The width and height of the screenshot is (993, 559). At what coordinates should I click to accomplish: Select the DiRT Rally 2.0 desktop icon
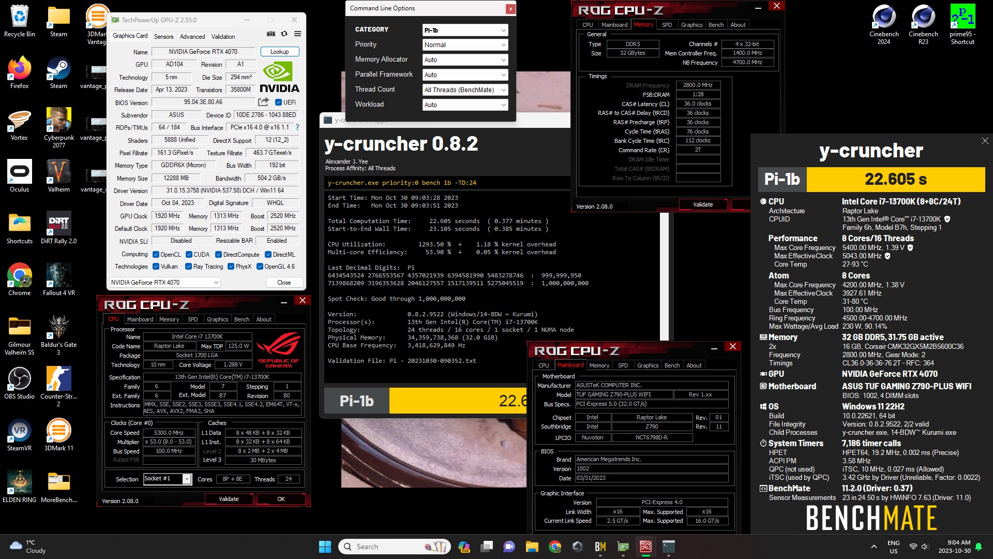tap(58, 228)
